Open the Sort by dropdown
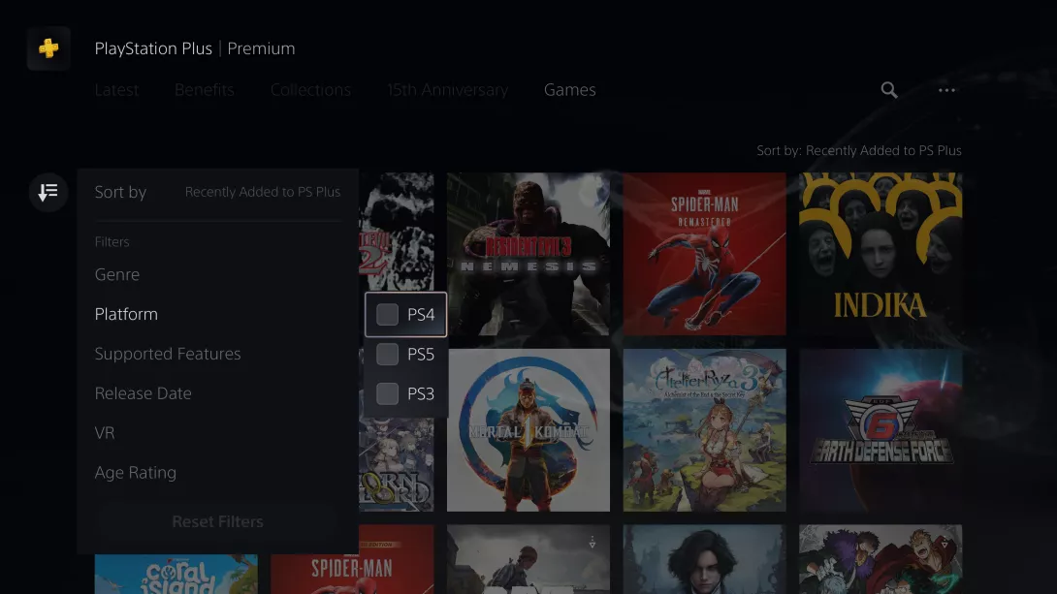The width and height of the screenshot is (1057, 594). pyautogui.click(x=218, y=192)
